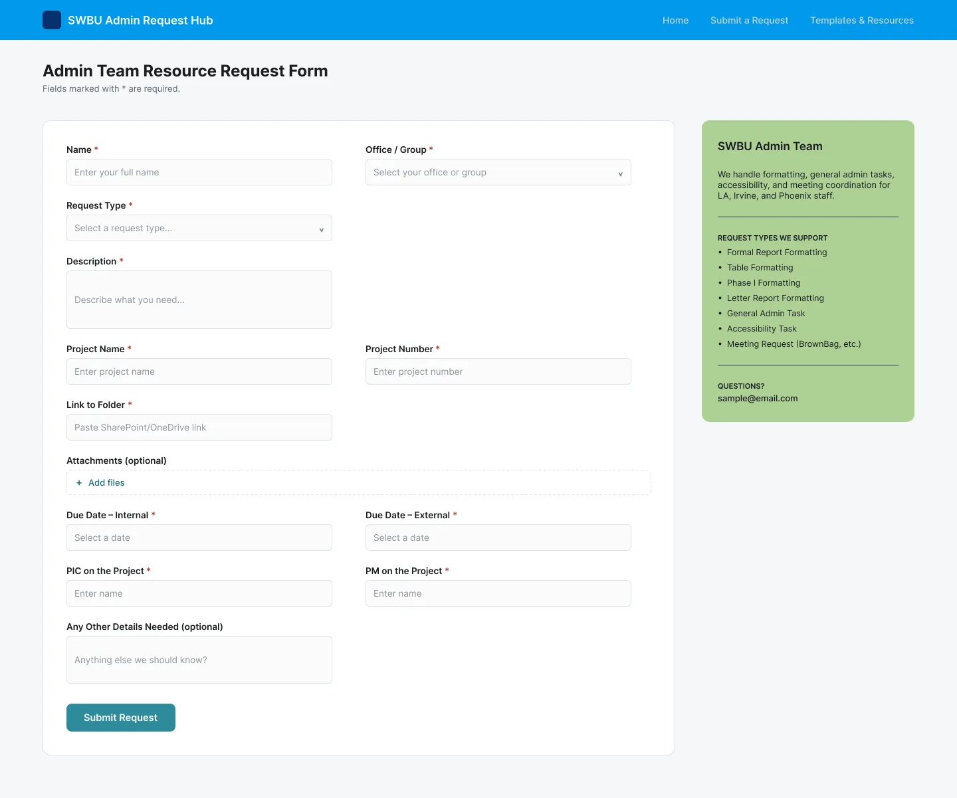The image size is (957, 798).
Task: Focus the Project Number field
Action: [498, 371]
